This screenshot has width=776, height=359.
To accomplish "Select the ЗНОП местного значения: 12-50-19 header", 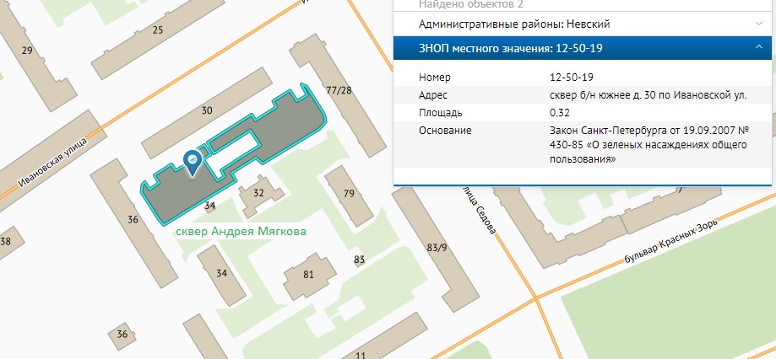I will pos(523,49).
